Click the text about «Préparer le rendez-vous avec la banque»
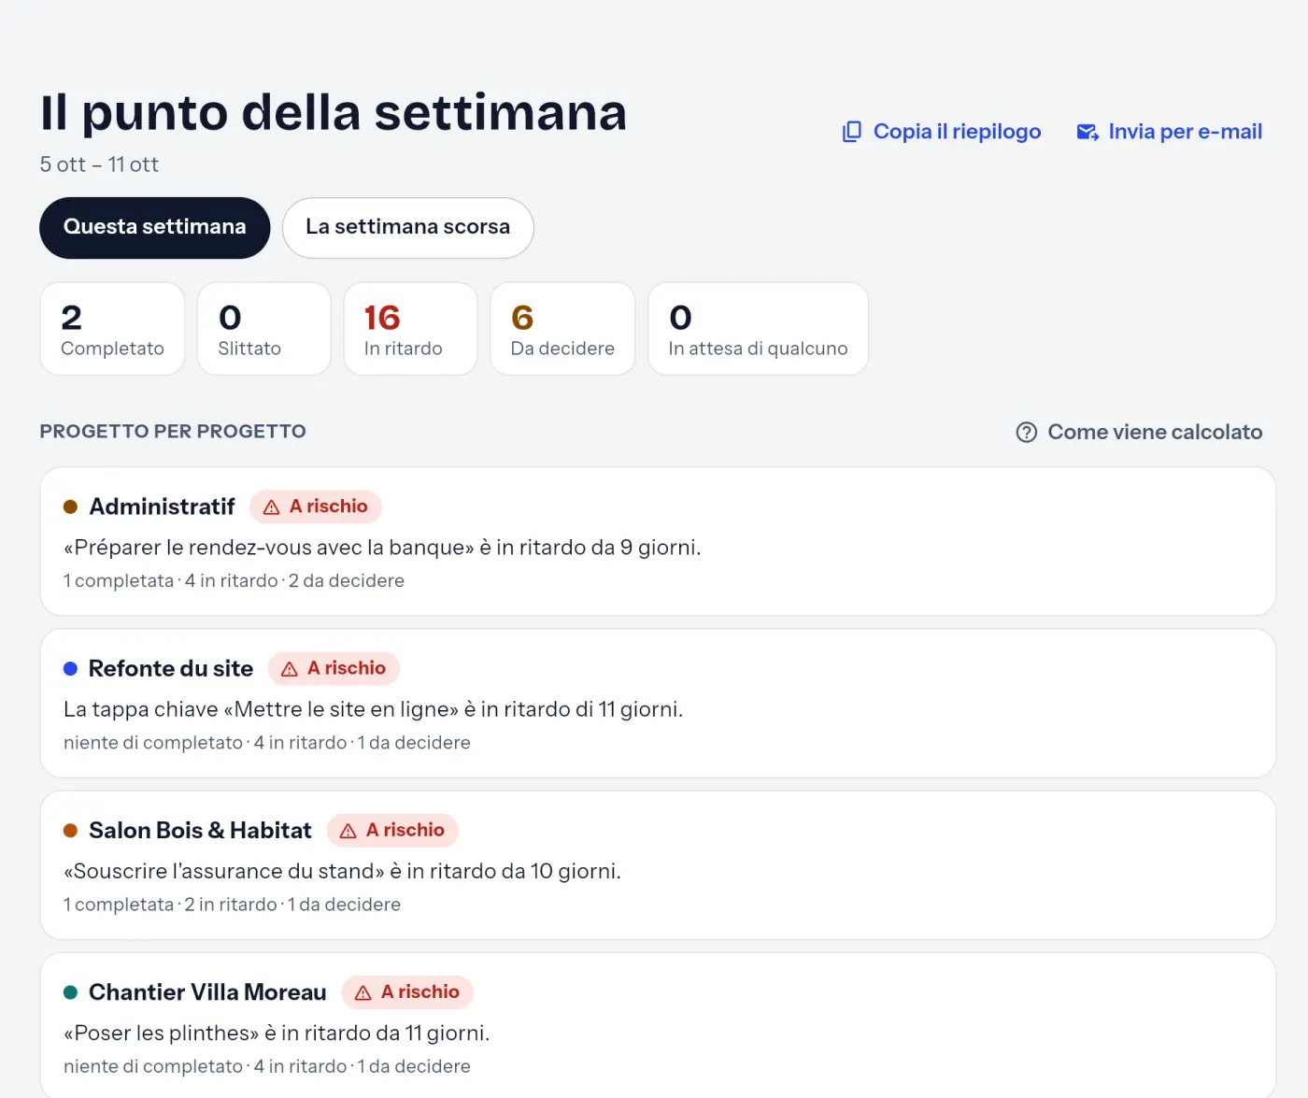 point(382,547)
